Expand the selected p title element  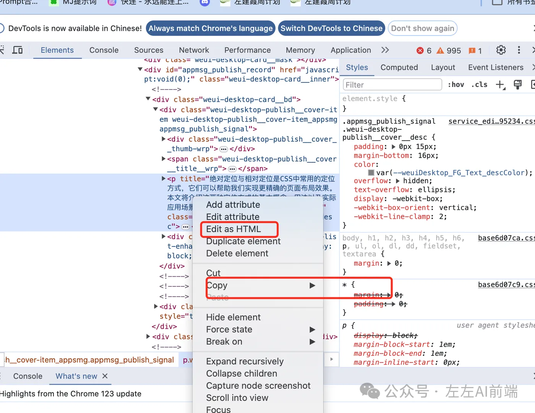click(164, 179)
